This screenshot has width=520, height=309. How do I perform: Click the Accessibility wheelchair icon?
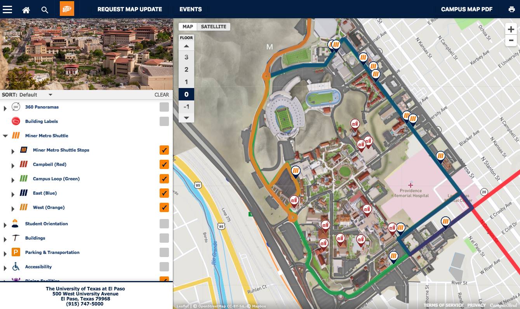[x=16, y=266]
